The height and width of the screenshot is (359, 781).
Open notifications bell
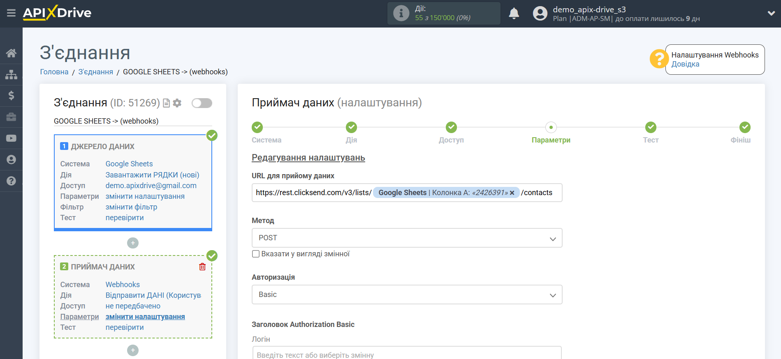click(514, 14)
